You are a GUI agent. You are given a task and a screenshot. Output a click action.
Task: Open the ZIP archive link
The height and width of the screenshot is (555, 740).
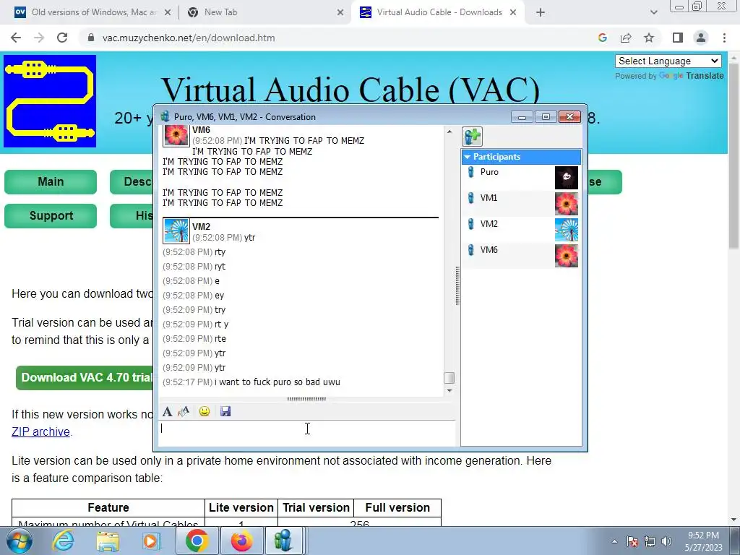point(40,432)
